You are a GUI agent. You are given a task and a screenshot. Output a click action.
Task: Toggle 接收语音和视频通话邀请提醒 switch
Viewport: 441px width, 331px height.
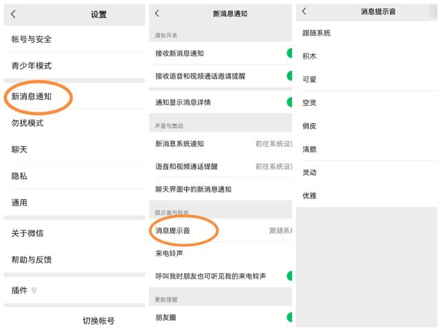tap(289, 76)
